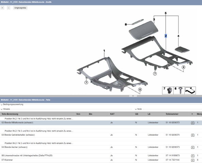Viewport: 202px width, 163px height.
Task: Select highlighted callout number 2
Action: click(166, 36)
